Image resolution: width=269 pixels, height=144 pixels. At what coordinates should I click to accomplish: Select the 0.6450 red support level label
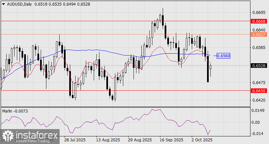pos(259,91)
